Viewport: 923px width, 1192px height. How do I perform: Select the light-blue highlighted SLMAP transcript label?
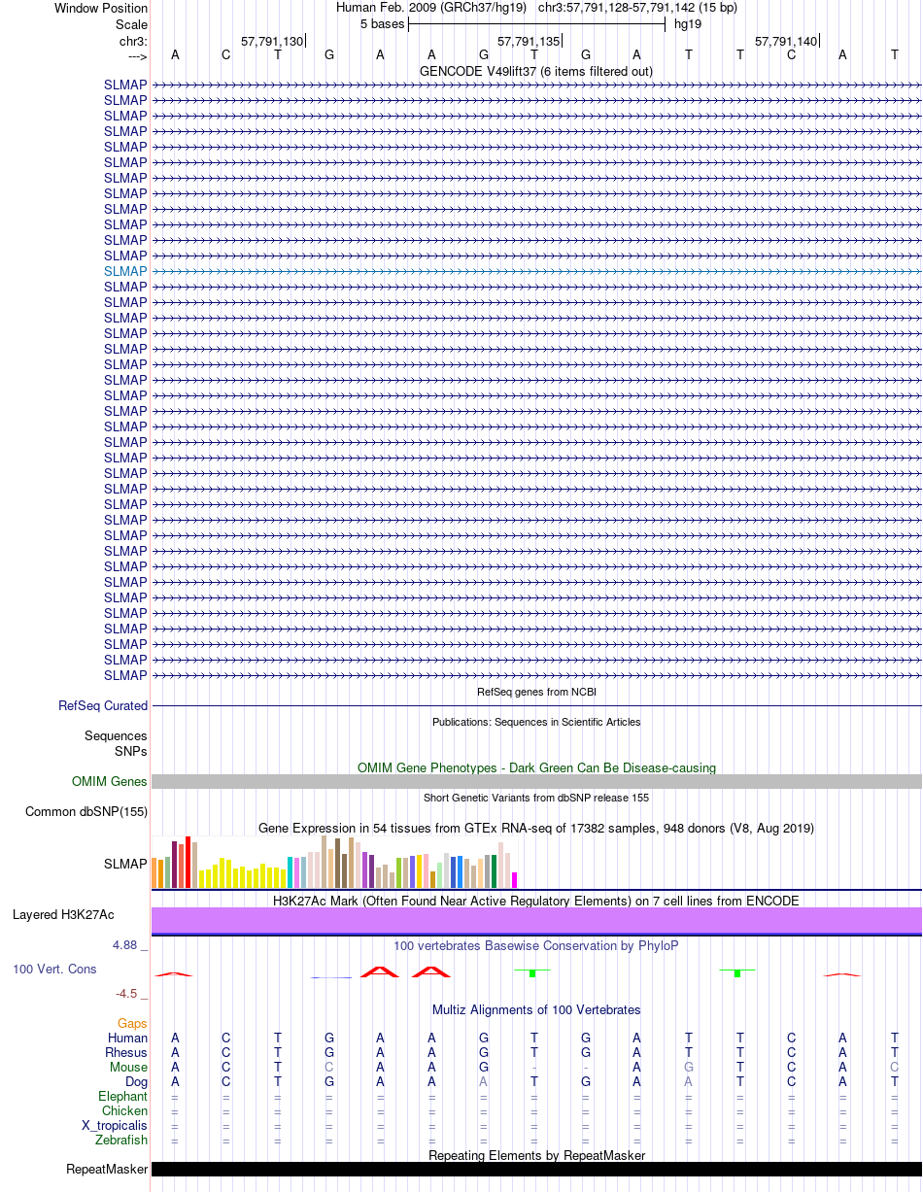(125, 271)
